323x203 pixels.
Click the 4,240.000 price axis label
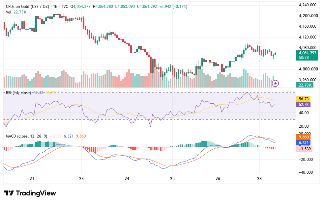tap(308, 5)
